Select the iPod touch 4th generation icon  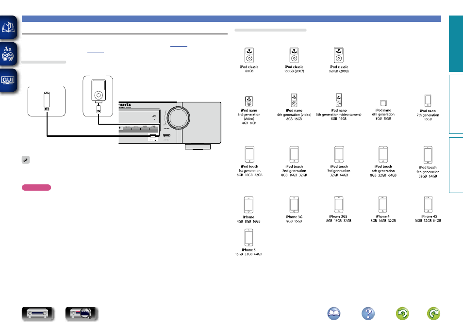click(383, 154)
